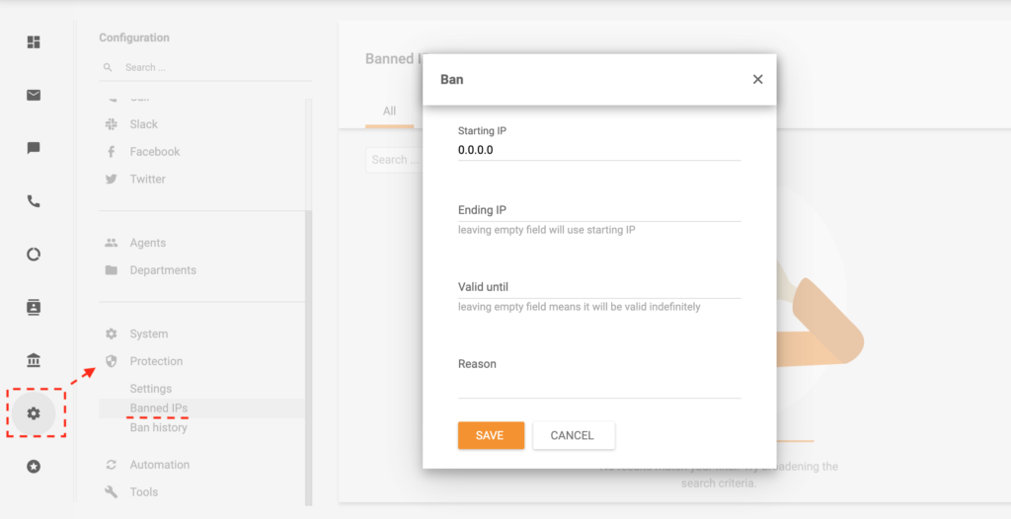This screenshot has width=1011, height=519.
Task: Expand the Automation section
Action: [x=159, y=465]
